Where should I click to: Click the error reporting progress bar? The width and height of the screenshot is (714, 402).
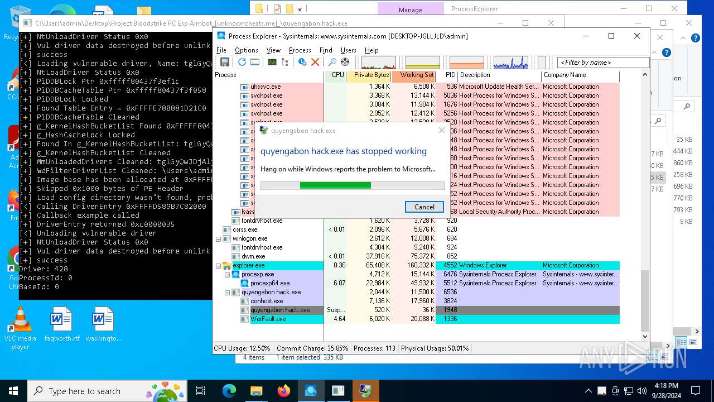tap(353, 185)
